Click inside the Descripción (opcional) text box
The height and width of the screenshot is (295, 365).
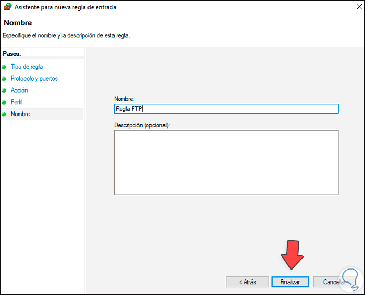226,162
